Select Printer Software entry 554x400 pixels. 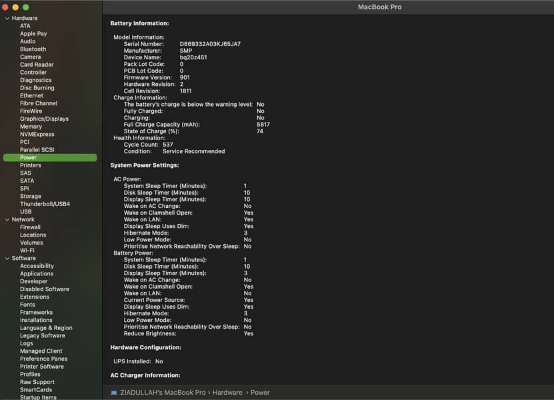pyautogui.click(x=42, y=367)
